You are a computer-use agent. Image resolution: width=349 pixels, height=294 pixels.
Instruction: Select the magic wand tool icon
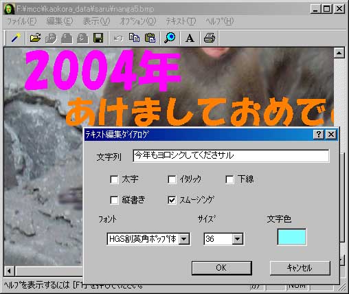16,38
